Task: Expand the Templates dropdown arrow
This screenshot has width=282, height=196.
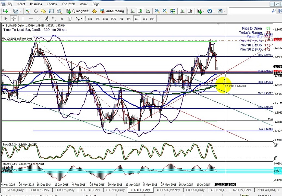Action: (x=224, y=11)
